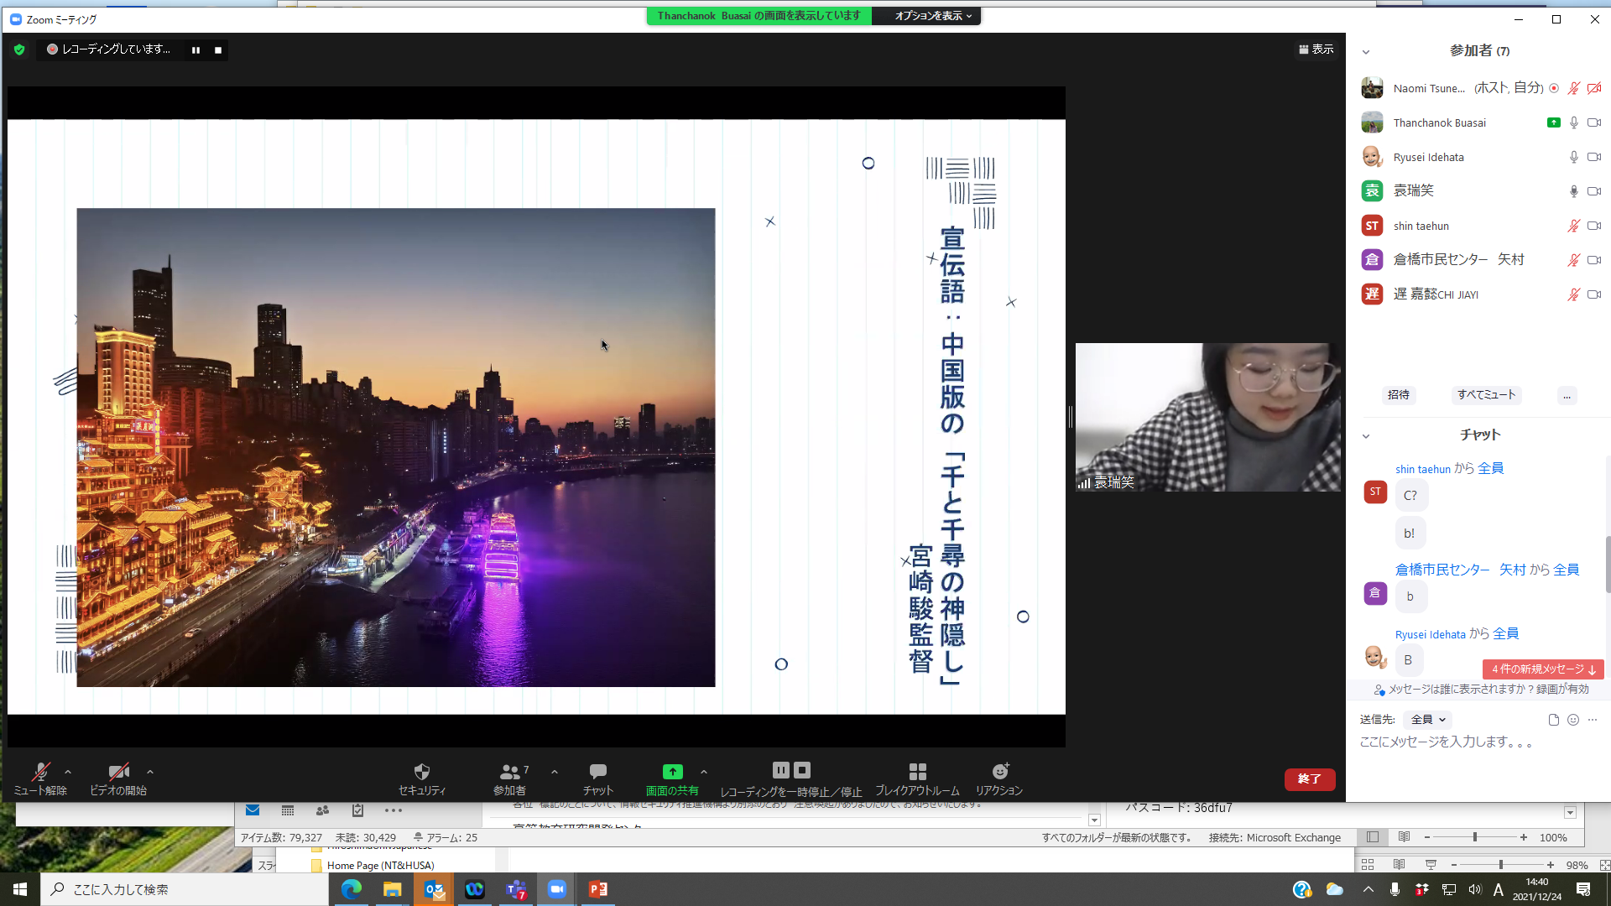The image size is (1611, 906).
Task: Collapse the 参加者 panel chevron
Action: point(1366,52)
